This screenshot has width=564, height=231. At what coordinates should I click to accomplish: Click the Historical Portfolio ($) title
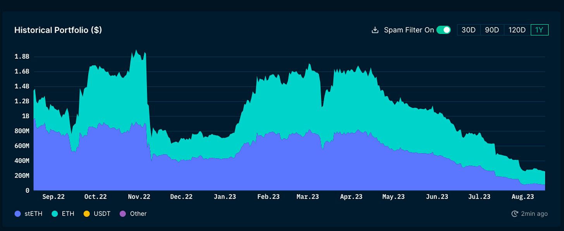point(58,30)
